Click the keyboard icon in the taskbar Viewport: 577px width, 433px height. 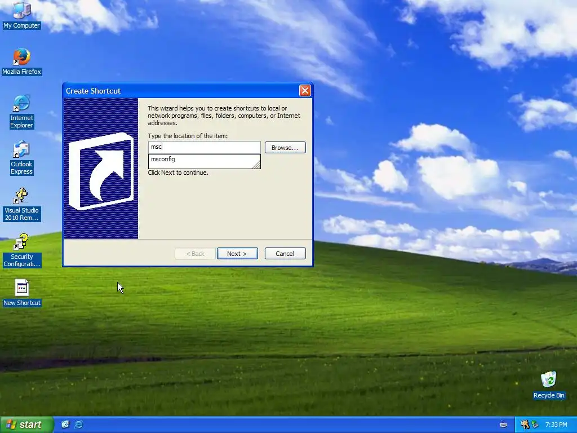click(503, 425)
